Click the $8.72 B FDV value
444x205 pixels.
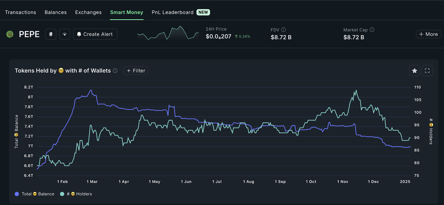pyautogui.click(x=281, y=37)
